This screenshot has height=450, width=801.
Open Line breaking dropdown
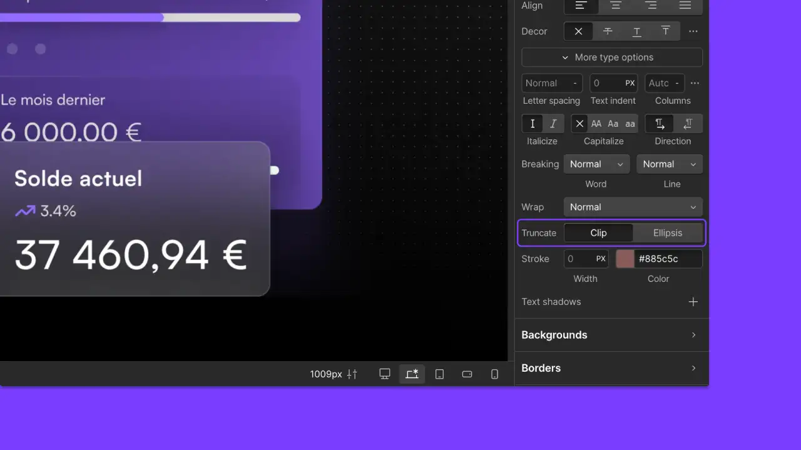tap(670, 164)
